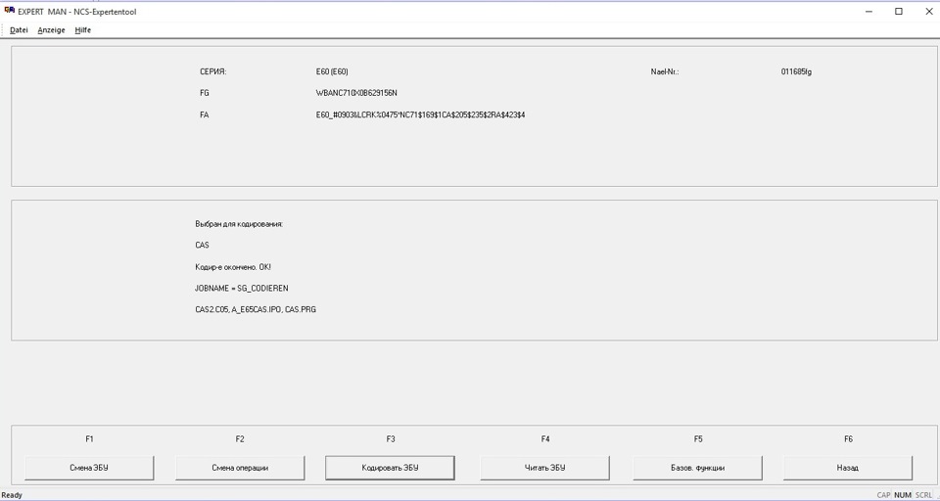Minimize the NCS-Expertentool window
Image resolution: width=940 pixels, height=501 pixels.
click(869, 12)
